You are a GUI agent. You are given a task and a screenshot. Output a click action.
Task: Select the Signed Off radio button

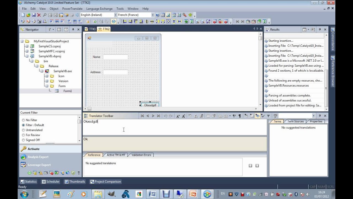click(23, 140)
